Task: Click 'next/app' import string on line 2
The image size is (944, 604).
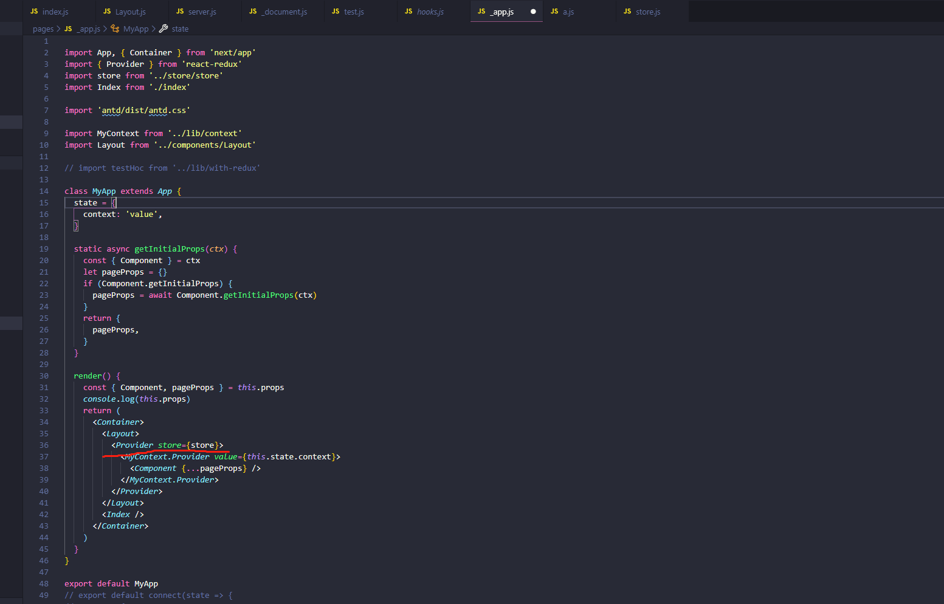Action: [233, 53]
